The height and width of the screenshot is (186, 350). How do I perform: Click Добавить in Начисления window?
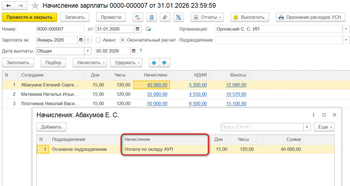pyautogui.click(x=51, y=127)
